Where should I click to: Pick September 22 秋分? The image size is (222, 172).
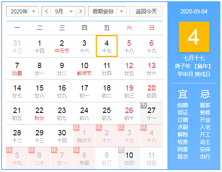click(40, 113)
